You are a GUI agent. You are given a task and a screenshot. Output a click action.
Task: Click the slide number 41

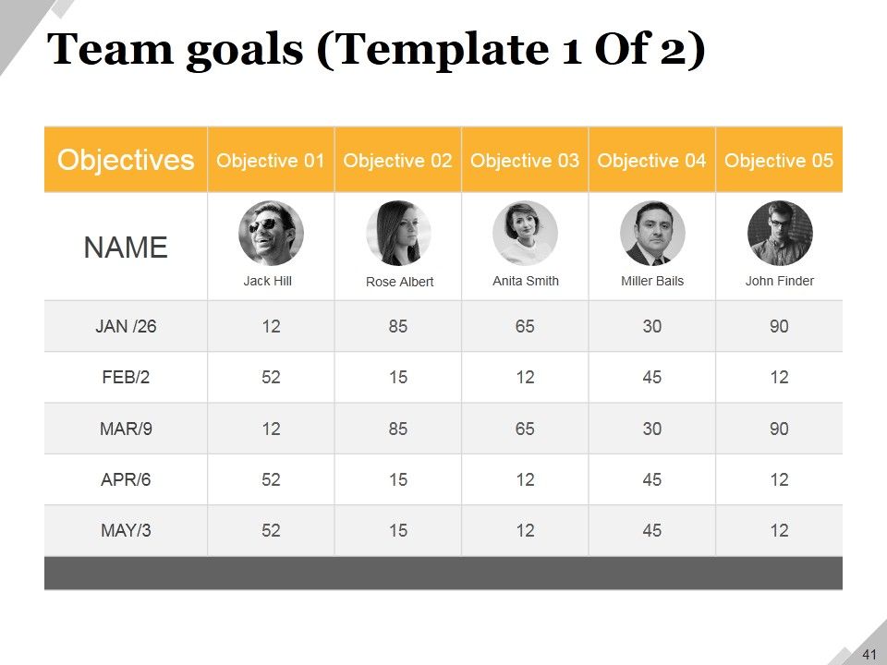tap(869, 654)
